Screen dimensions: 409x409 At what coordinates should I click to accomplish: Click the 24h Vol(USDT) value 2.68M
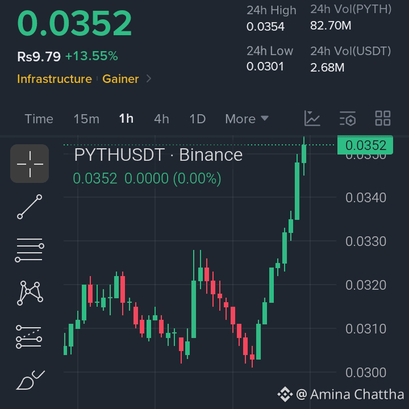point(327,68)
